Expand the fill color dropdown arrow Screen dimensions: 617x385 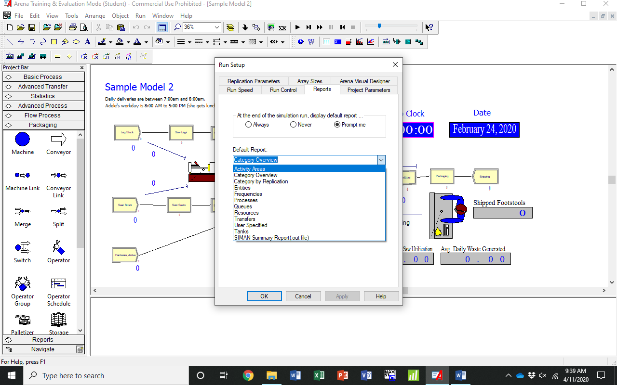(x=128, y=42)
